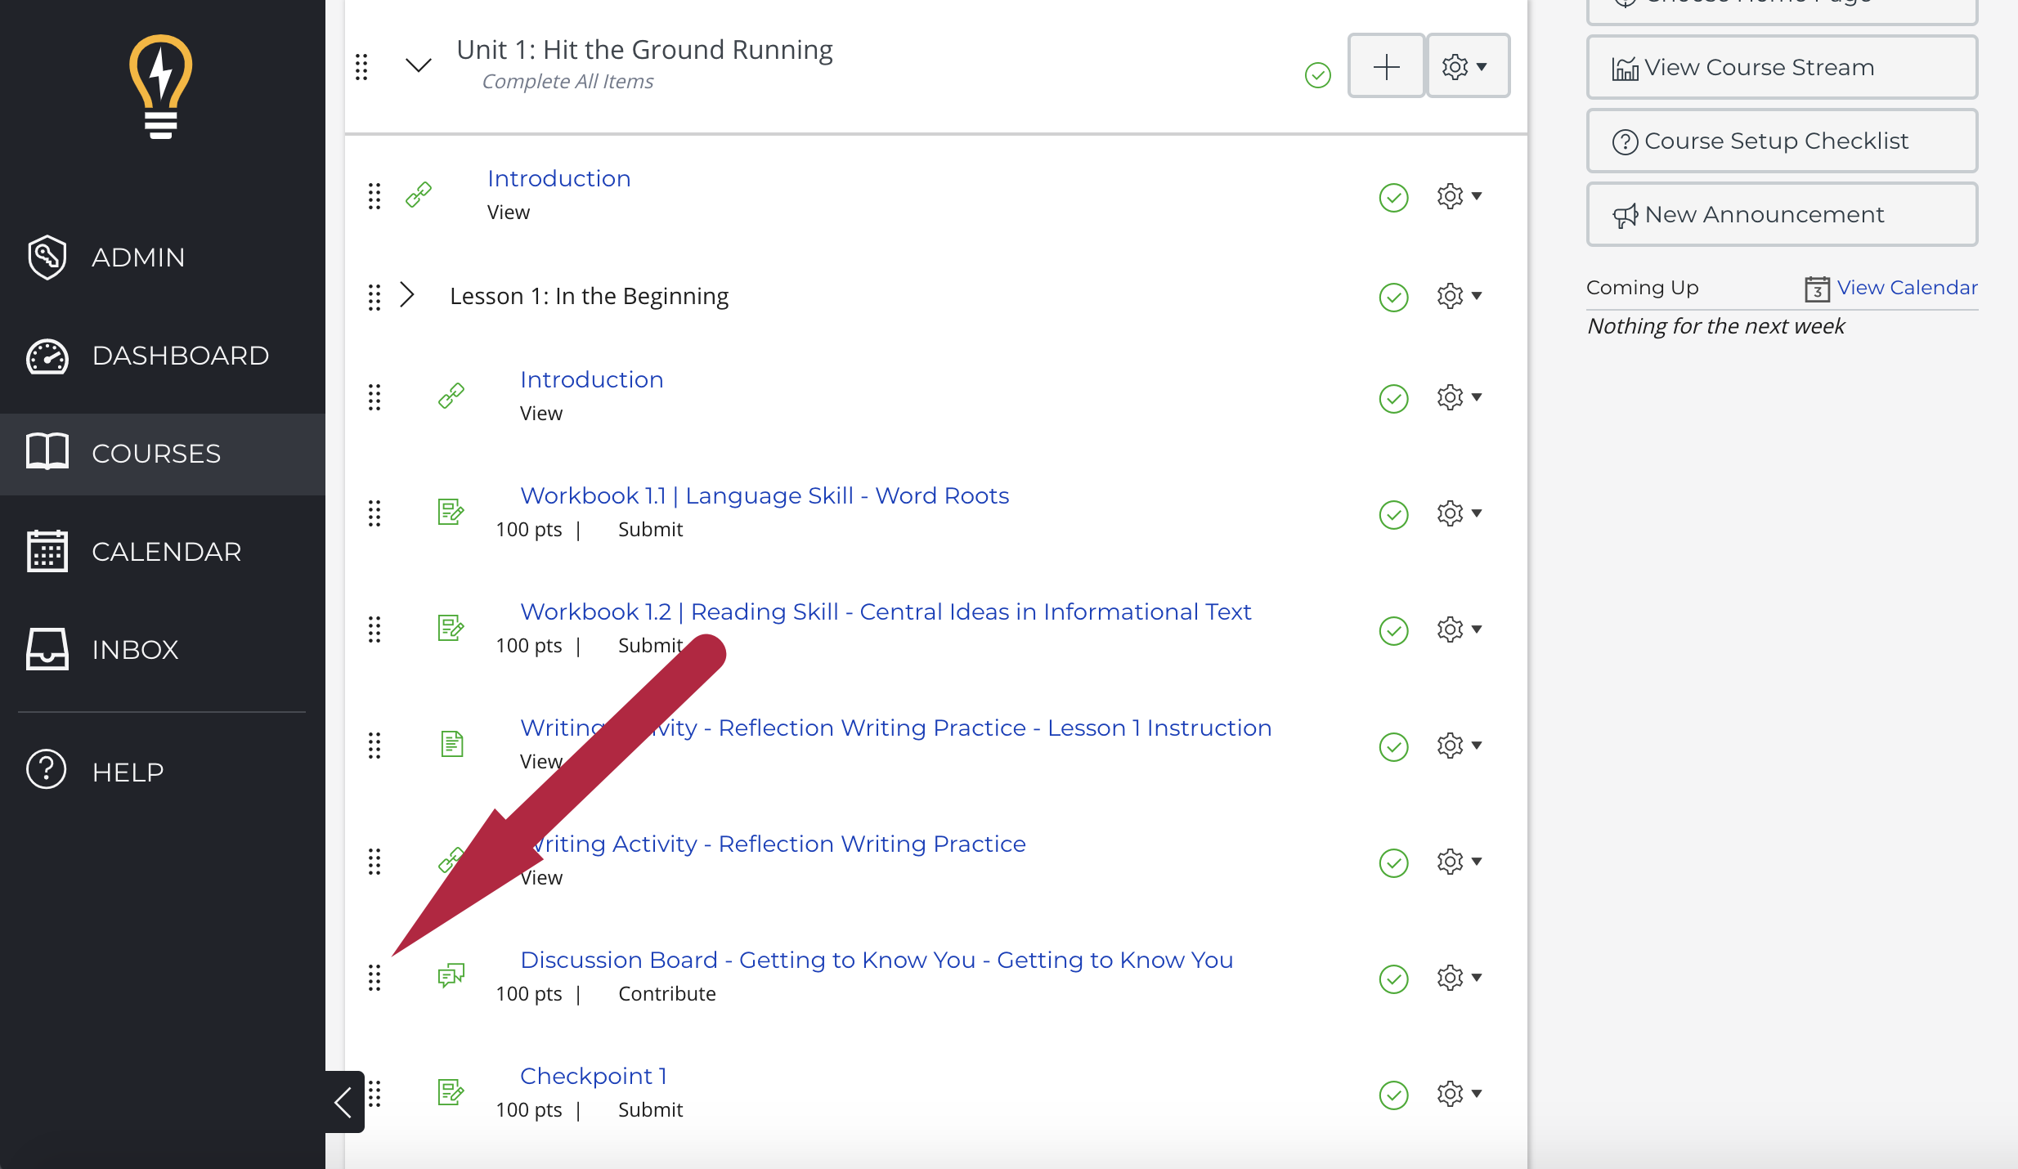Open Workbook 1.2 Reading Skill assignment
The height and width of the screenshot is (1169, 2018).
[886, 611]
